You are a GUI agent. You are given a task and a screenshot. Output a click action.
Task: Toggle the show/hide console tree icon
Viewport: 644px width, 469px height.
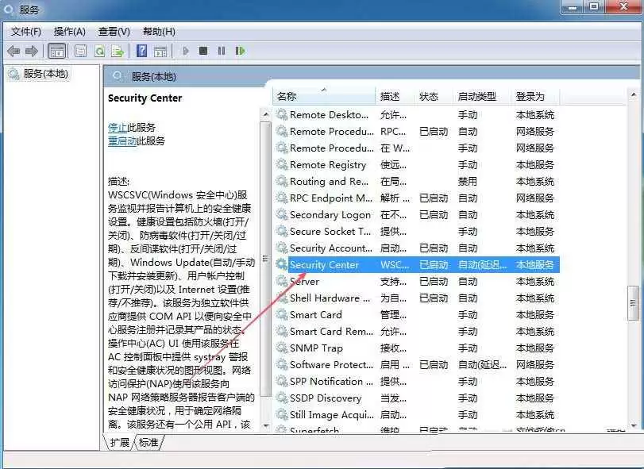pos(57,51)
